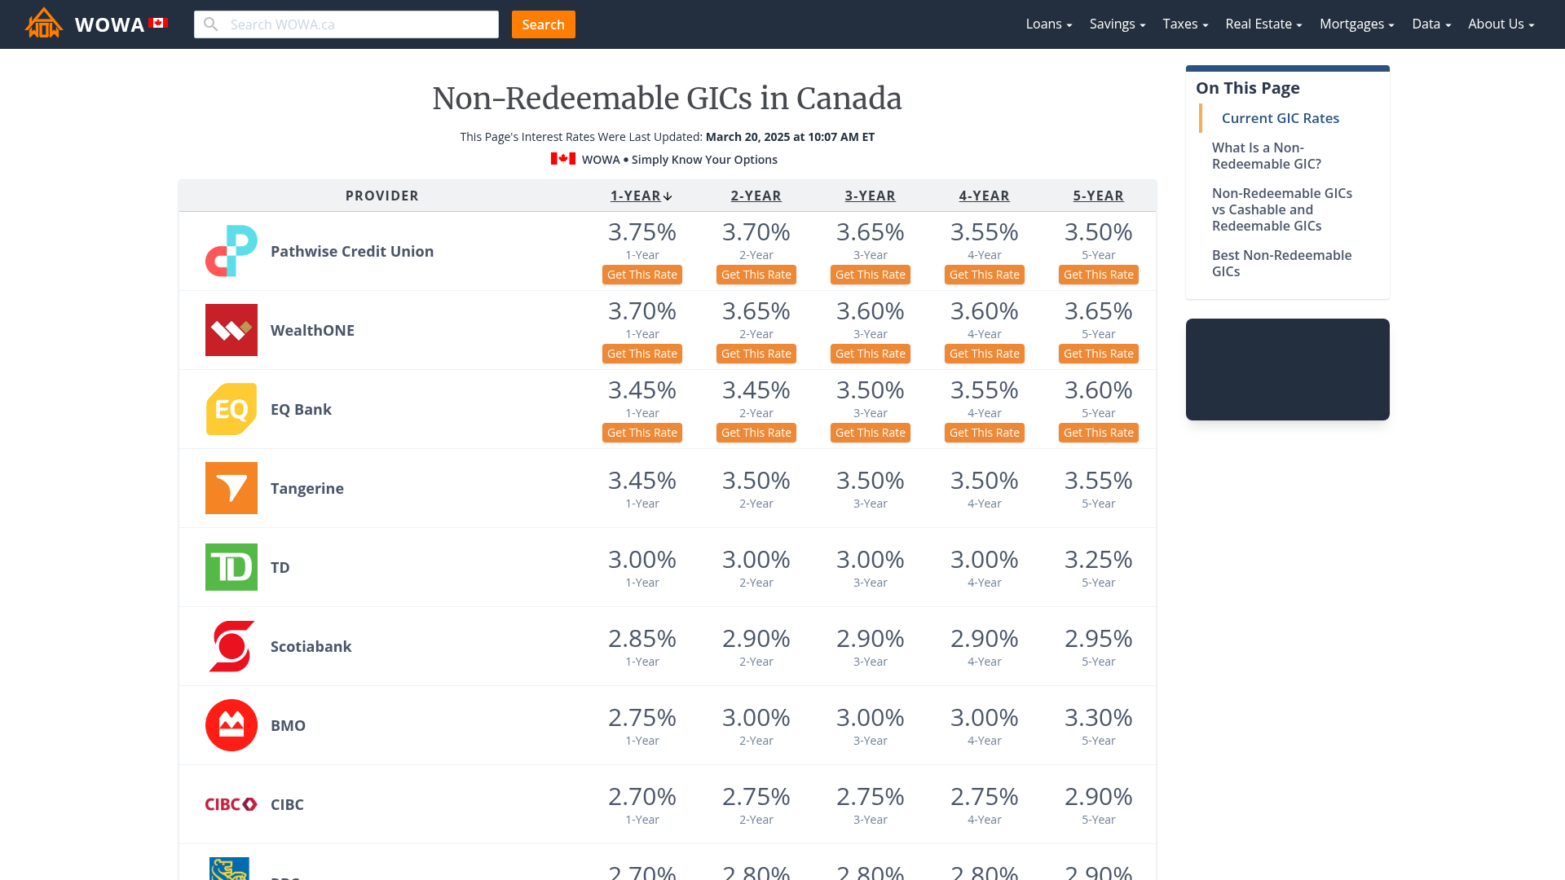1565x880 pixels.
Task: Click the BMO logo
Action: click(231, 725)
